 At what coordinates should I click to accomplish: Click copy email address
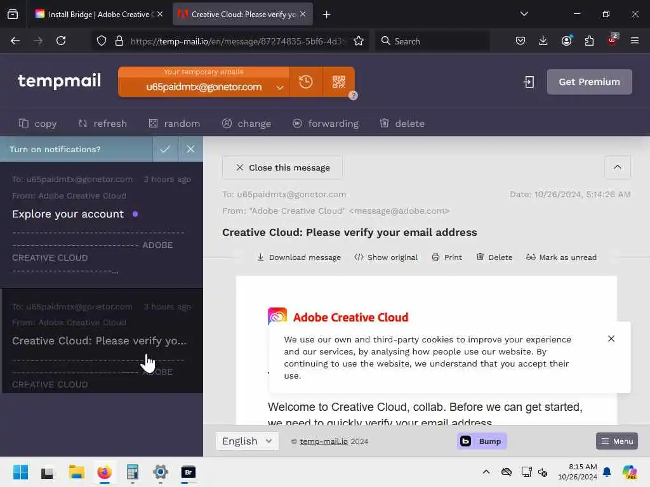(x=37, y=124)
